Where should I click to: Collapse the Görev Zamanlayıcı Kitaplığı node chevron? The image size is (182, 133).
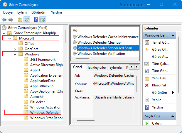(x=4, y=33)
